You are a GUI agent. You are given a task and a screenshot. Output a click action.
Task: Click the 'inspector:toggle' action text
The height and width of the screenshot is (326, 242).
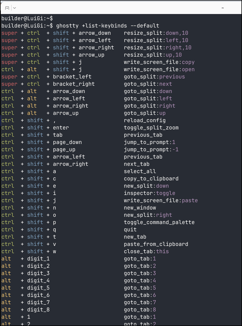(x=149, y=193)
